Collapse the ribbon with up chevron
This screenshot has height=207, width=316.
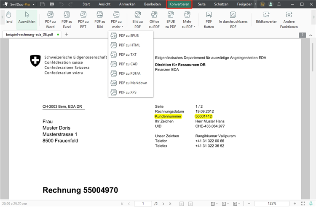(x=311, y=35)
